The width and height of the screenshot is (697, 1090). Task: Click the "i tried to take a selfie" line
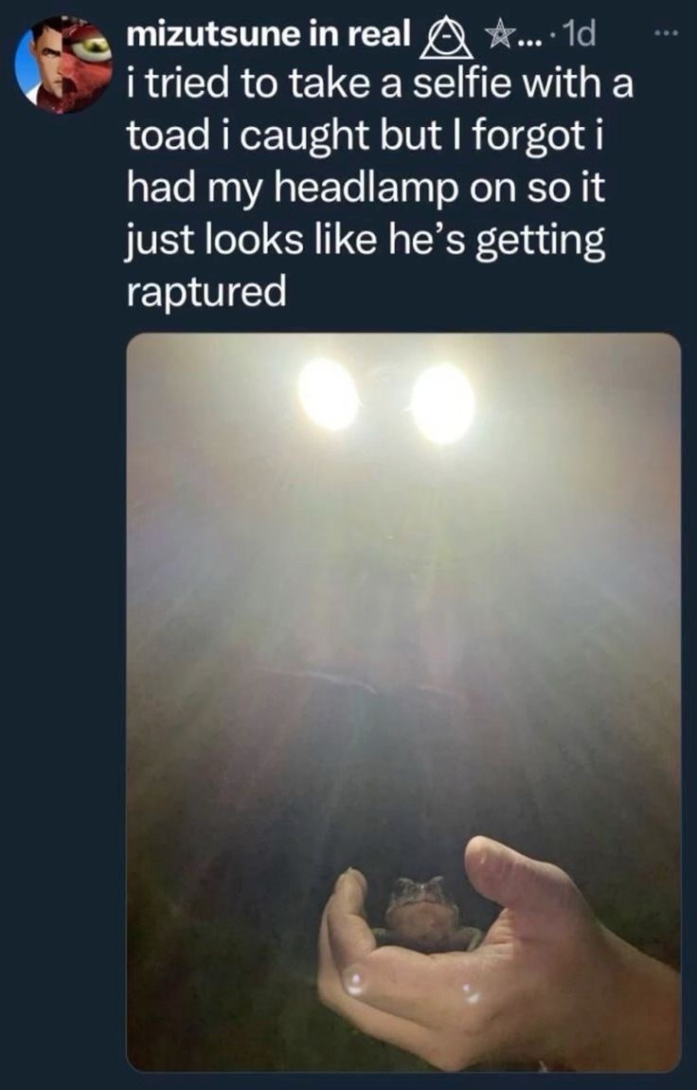[x=380, y=85]
